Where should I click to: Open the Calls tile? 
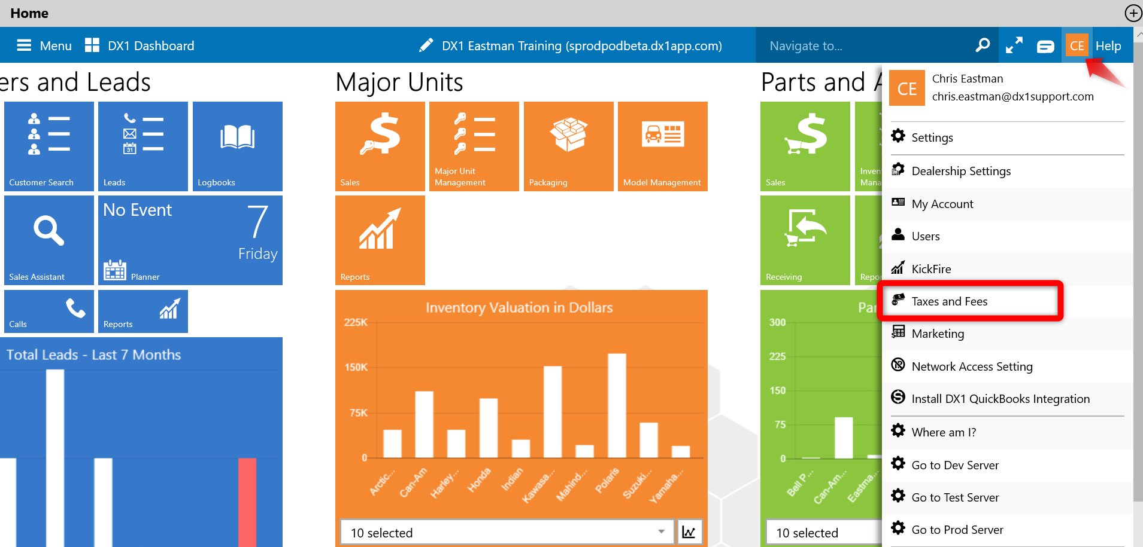tap(49, 311)
